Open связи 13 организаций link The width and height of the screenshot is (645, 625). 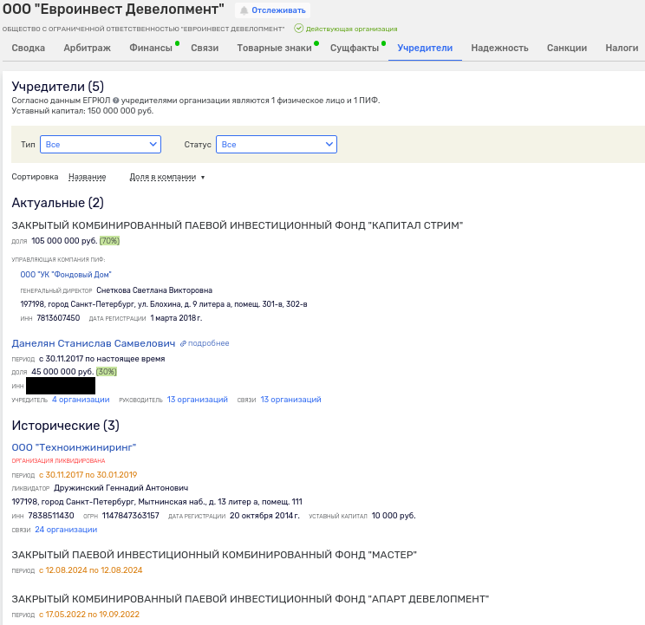(x=290, y=400)
